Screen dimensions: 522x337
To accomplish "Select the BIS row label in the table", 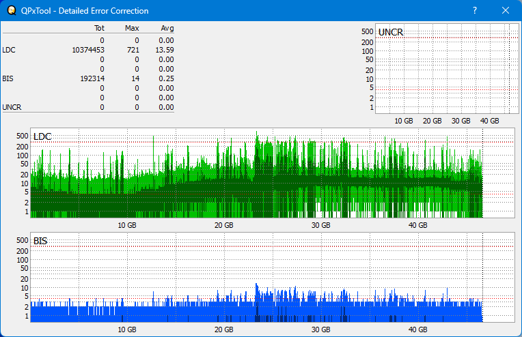I will click(x=8, y=78).
